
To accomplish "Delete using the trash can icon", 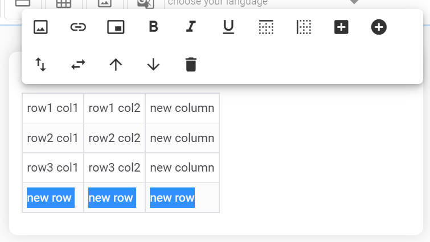I will tap(191, 64).
